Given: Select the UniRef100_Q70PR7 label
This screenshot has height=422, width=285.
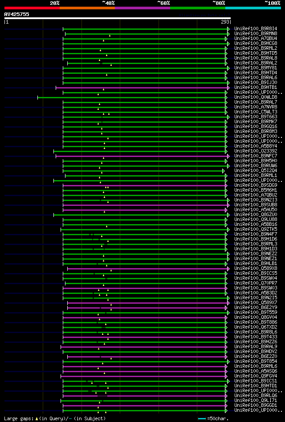Looking at the screenshot, I should 256,283.
